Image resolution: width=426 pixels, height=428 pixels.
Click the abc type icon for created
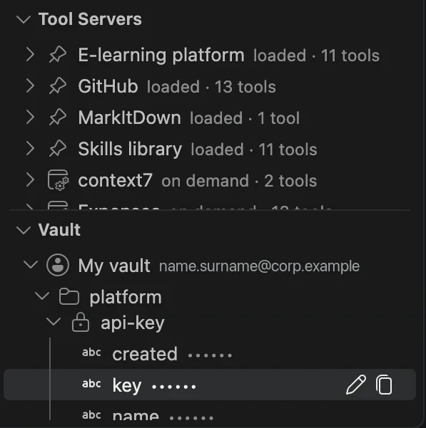click(91, 353)
